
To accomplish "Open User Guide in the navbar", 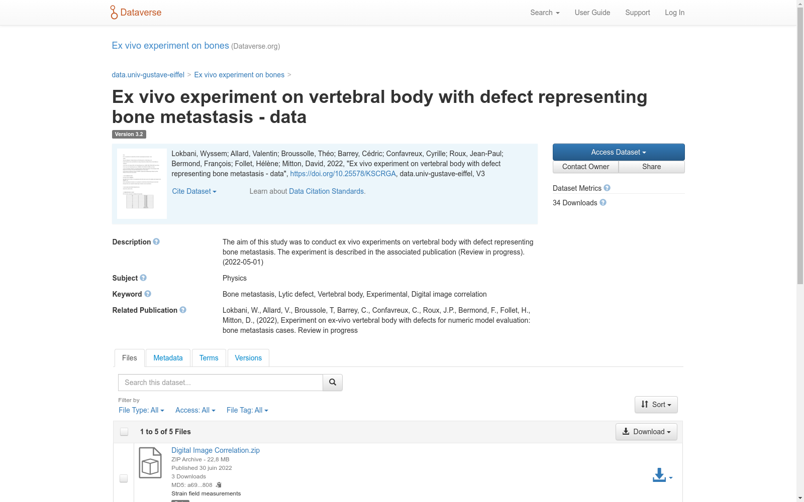I will pos(592,13).
